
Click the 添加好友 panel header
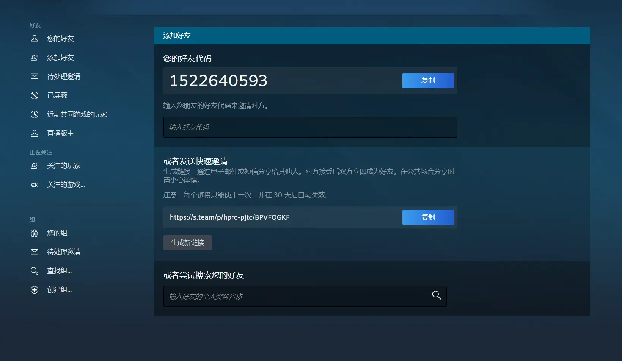pos(372,36)
